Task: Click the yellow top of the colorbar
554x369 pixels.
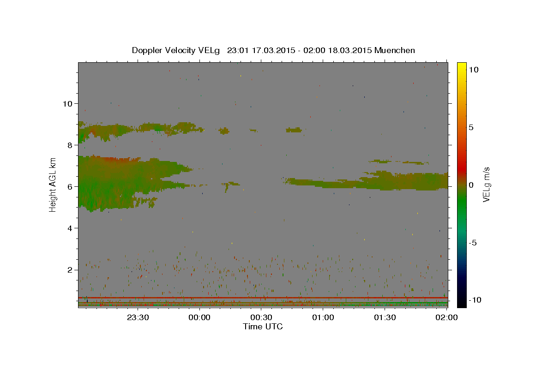Action: point(461,67)
